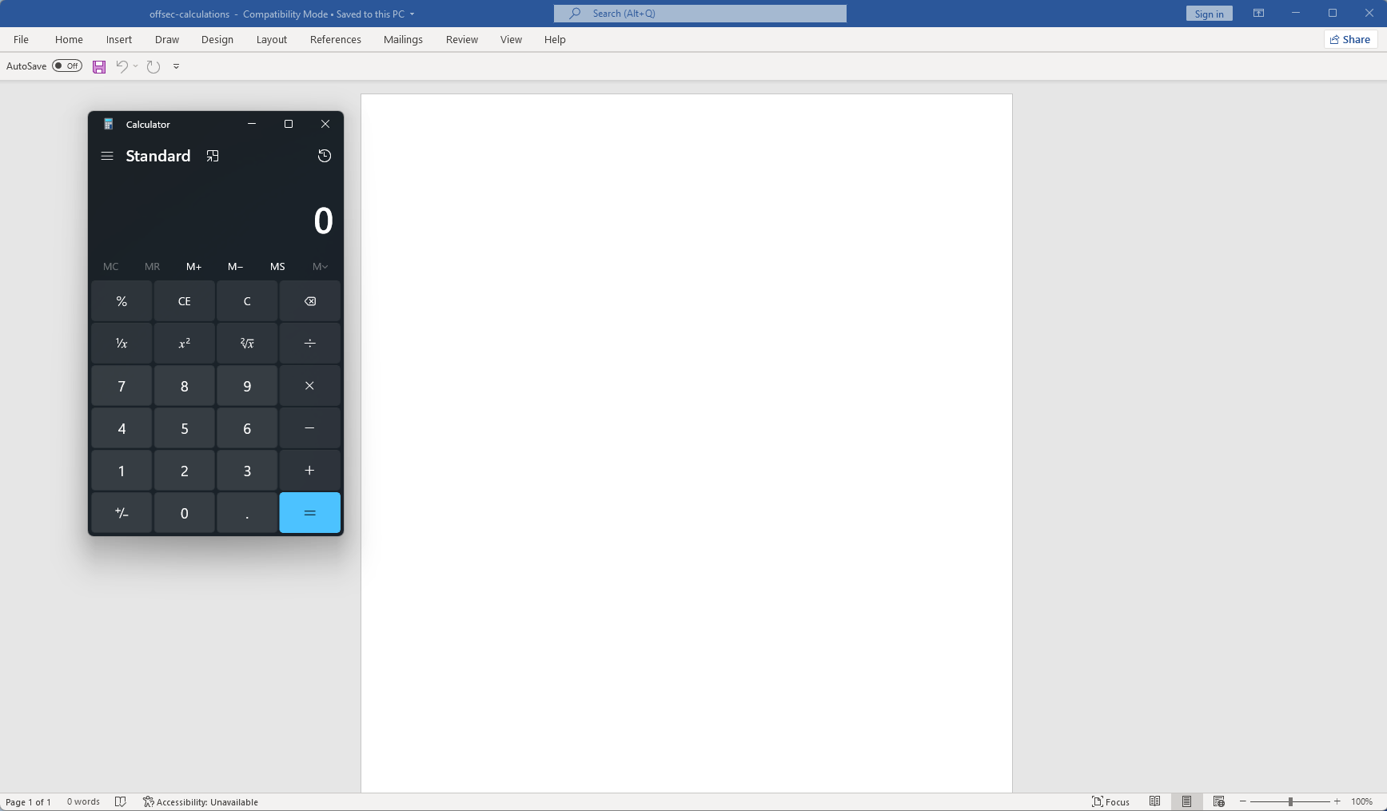Click the x² button on the calculator
This screenshot has height=811, width=1387.
coord(184,343)
